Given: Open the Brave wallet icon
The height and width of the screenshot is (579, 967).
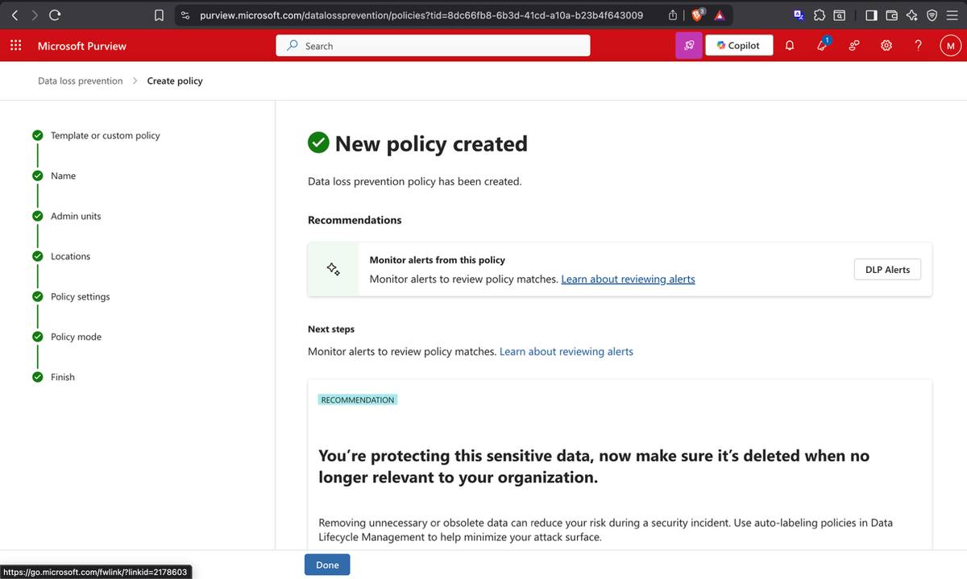Looking at the screenshot, I should pos(892,14).
